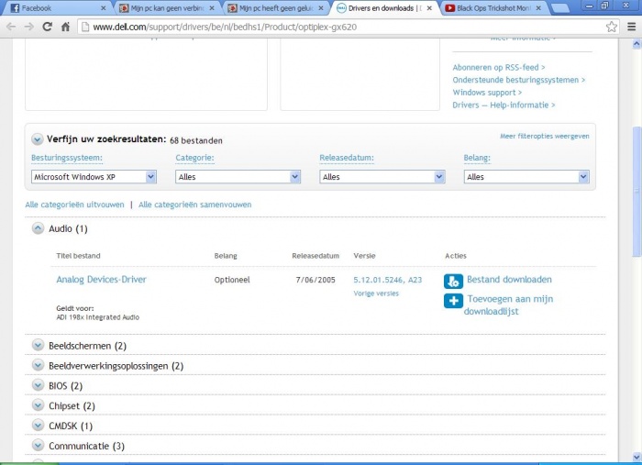Screen dimensions: 642x465
Task: Click the '7/06/2005' release date
Action: 315,280
